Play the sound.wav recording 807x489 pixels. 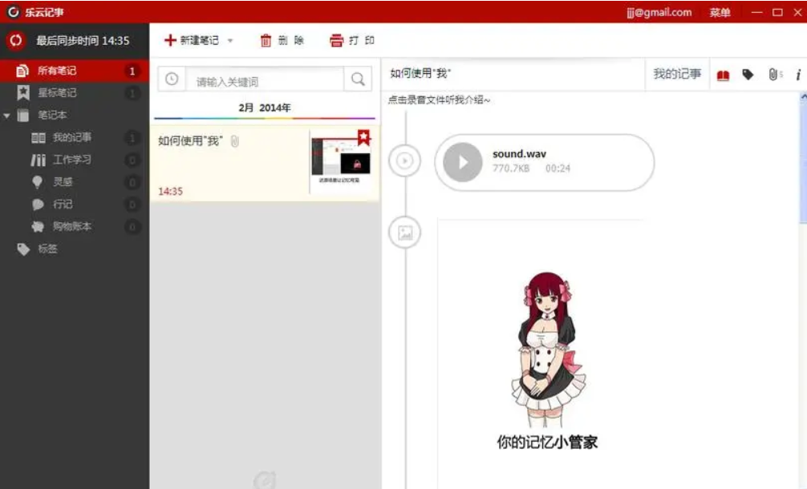[x=461, y=162]
